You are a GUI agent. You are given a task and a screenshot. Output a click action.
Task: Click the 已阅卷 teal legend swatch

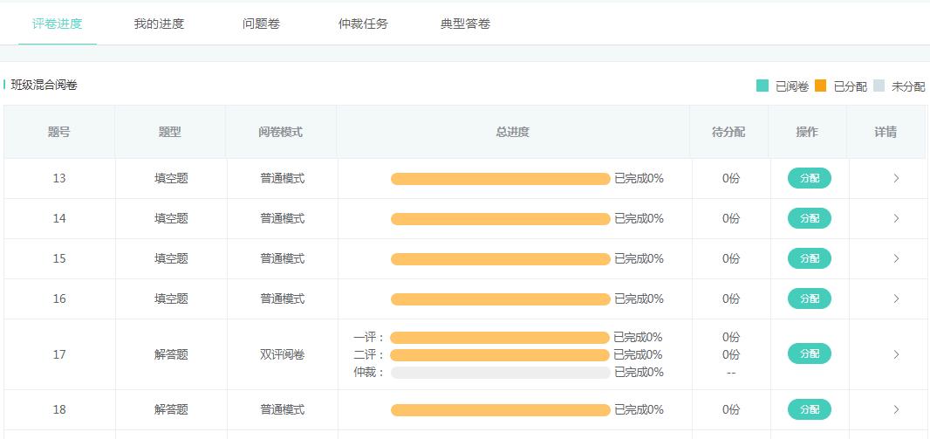tap(762, 86)
